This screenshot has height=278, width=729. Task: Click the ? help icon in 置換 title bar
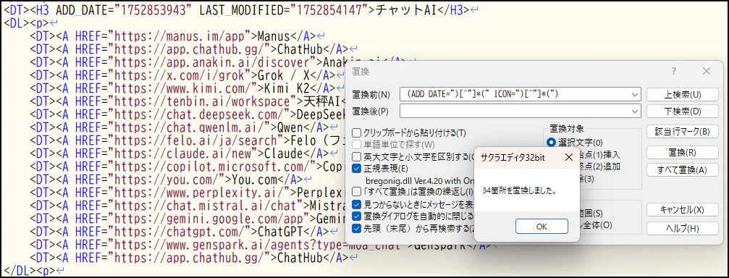tap(674, 71)
